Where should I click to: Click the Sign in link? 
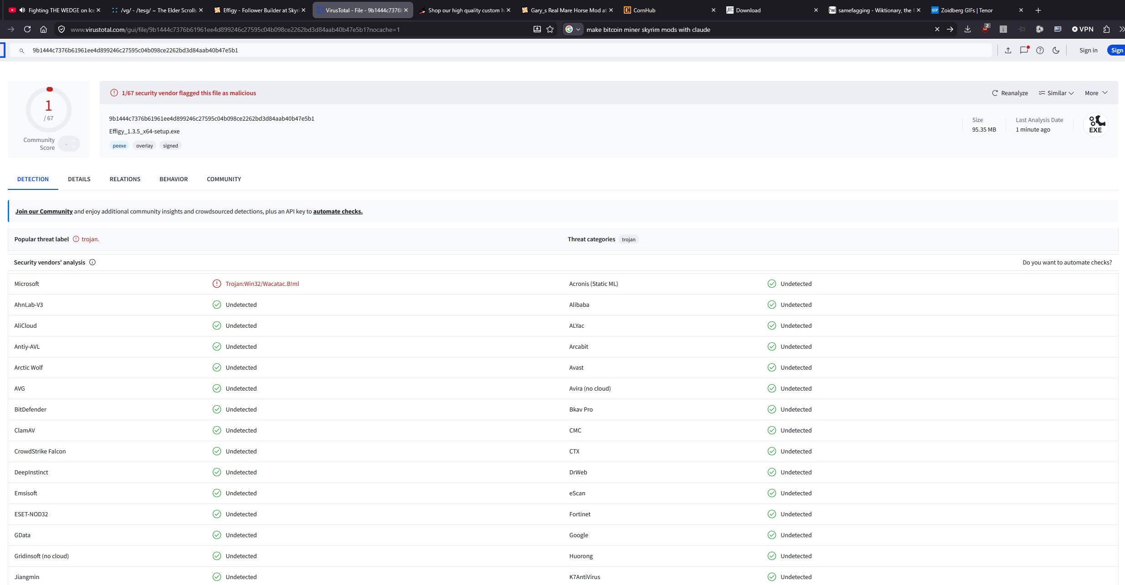(1088, 50)
